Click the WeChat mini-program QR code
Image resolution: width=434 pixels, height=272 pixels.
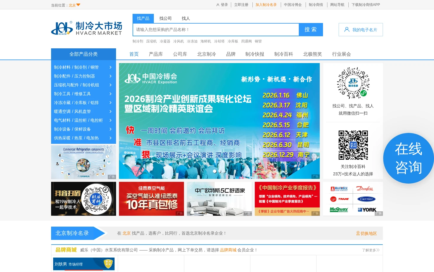pyautogui.click(x=353, y=83)
